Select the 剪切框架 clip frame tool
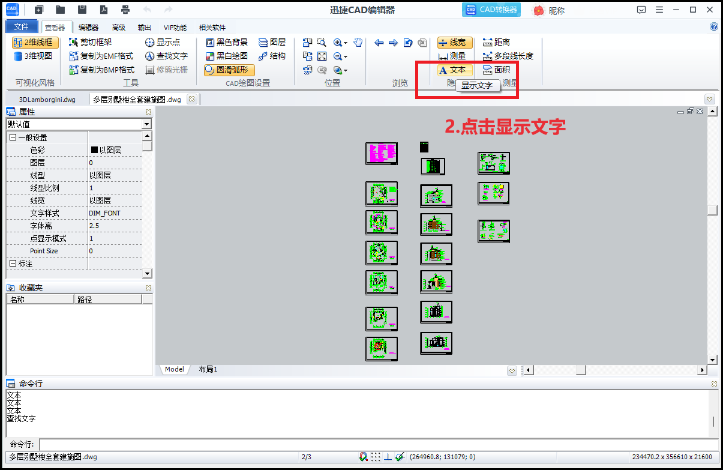The height and width of the screenshot is (470, 723). (91, 42)
